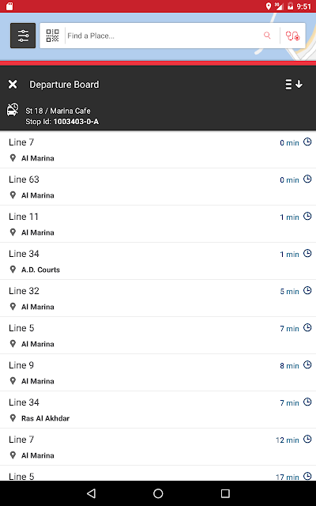
Task: Select Line 34 to A.D. Courts
Action: [158, 261]
